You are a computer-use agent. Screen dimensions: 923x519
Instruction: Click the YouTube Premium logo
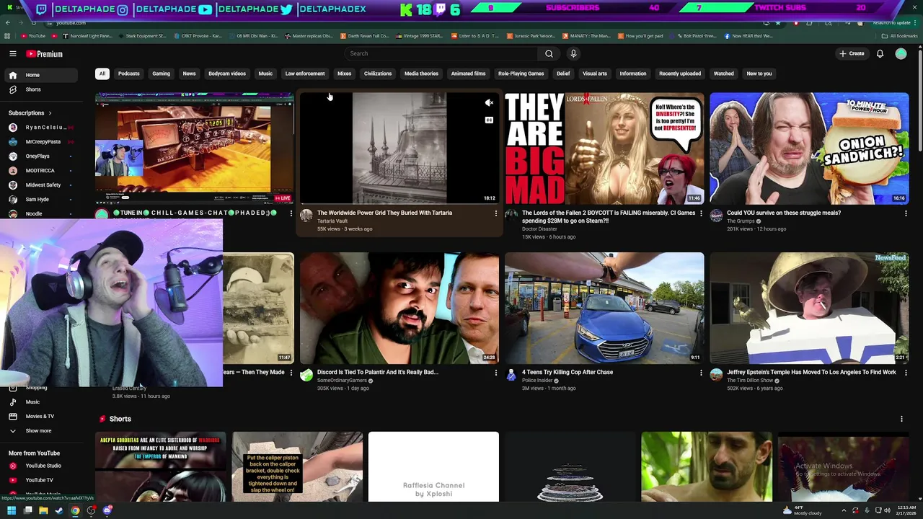click(45, 54)
